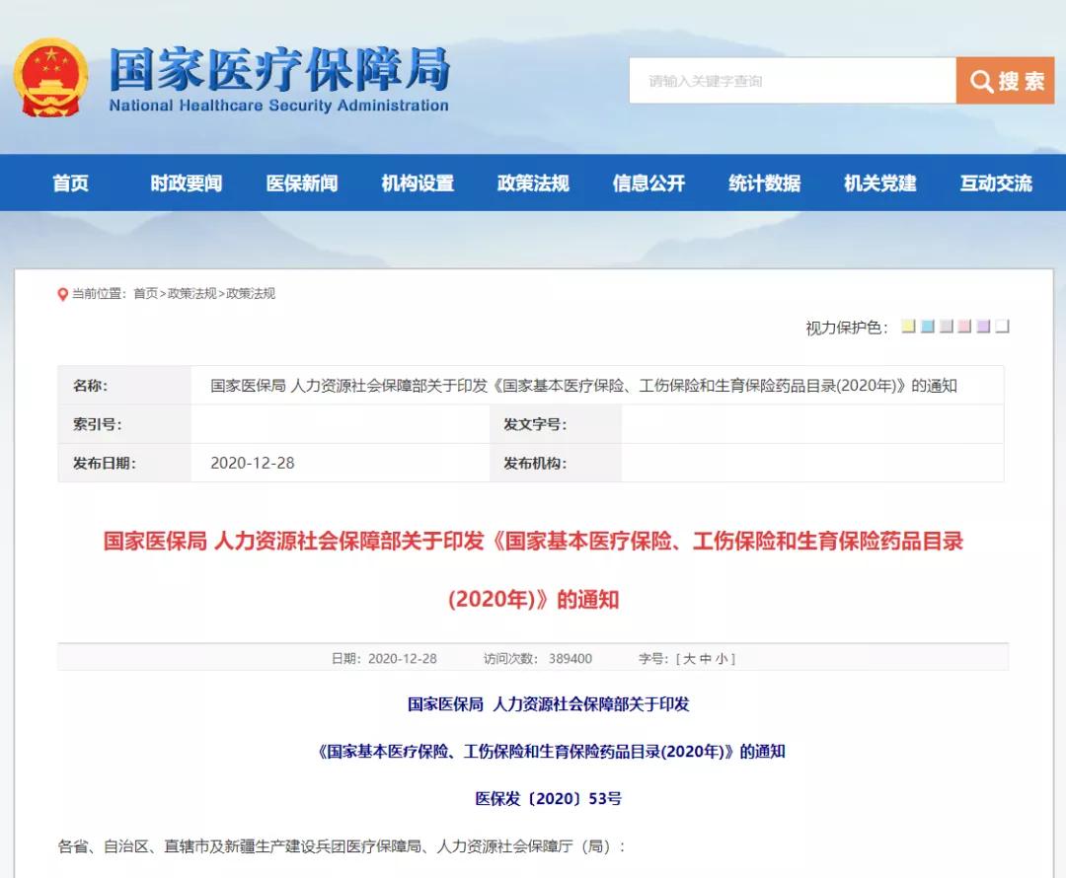1066x878 pixels.
Task: Select the blue eye-protection color swatch
Action: point(927,325)
